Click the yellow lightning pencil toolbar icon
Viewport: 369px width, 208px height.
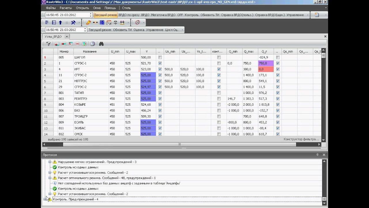pyautogui.click(x=89, y=22)
